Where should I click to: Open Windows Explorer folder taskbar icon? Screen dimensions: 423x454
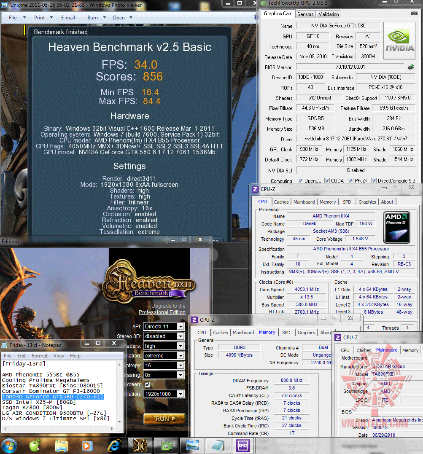click(61, 446)
